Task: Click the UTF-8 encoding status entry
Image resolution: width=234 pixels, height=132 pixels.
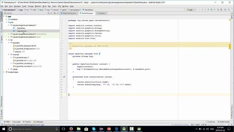Action: pyautogui.click(x=204, y=125)
